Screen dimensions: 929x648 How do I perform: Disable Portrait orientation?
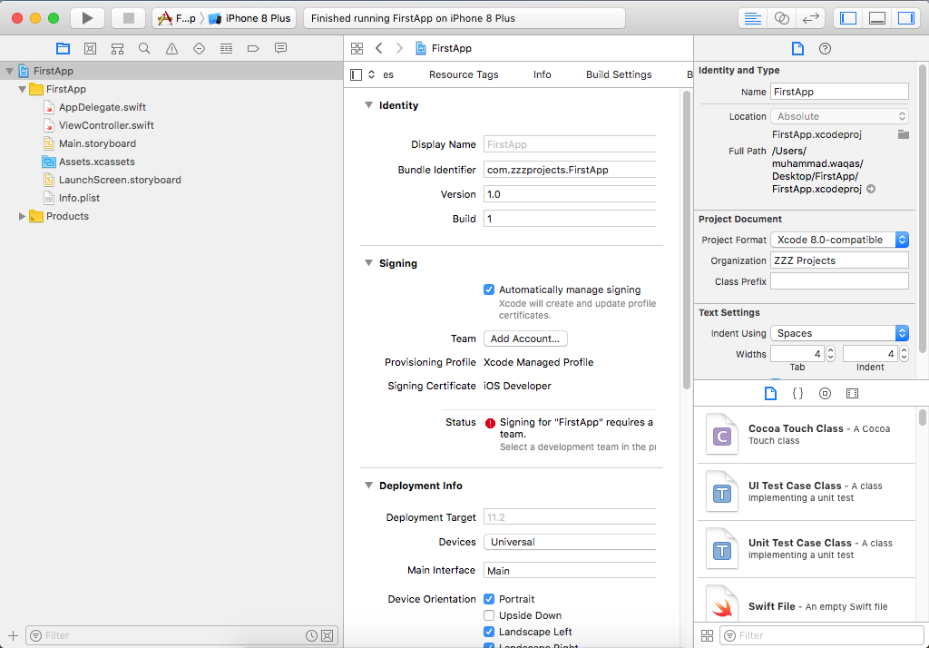coord(489,599)
